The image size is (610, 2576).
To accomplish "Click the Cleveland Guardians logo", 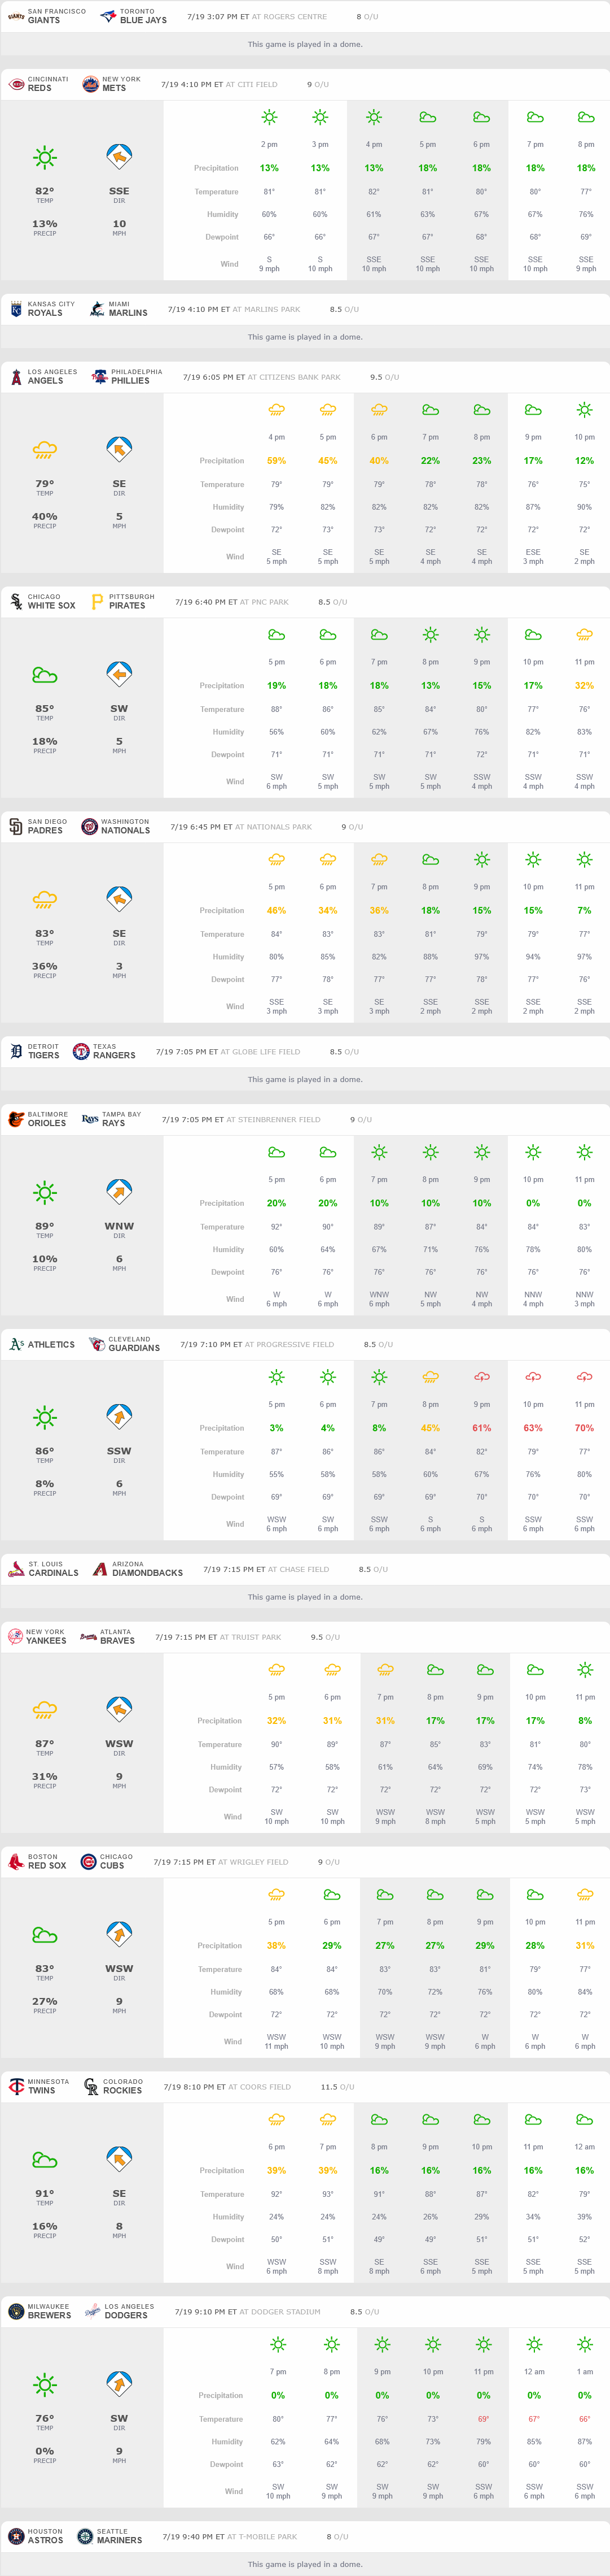I will pos(97,1345).
